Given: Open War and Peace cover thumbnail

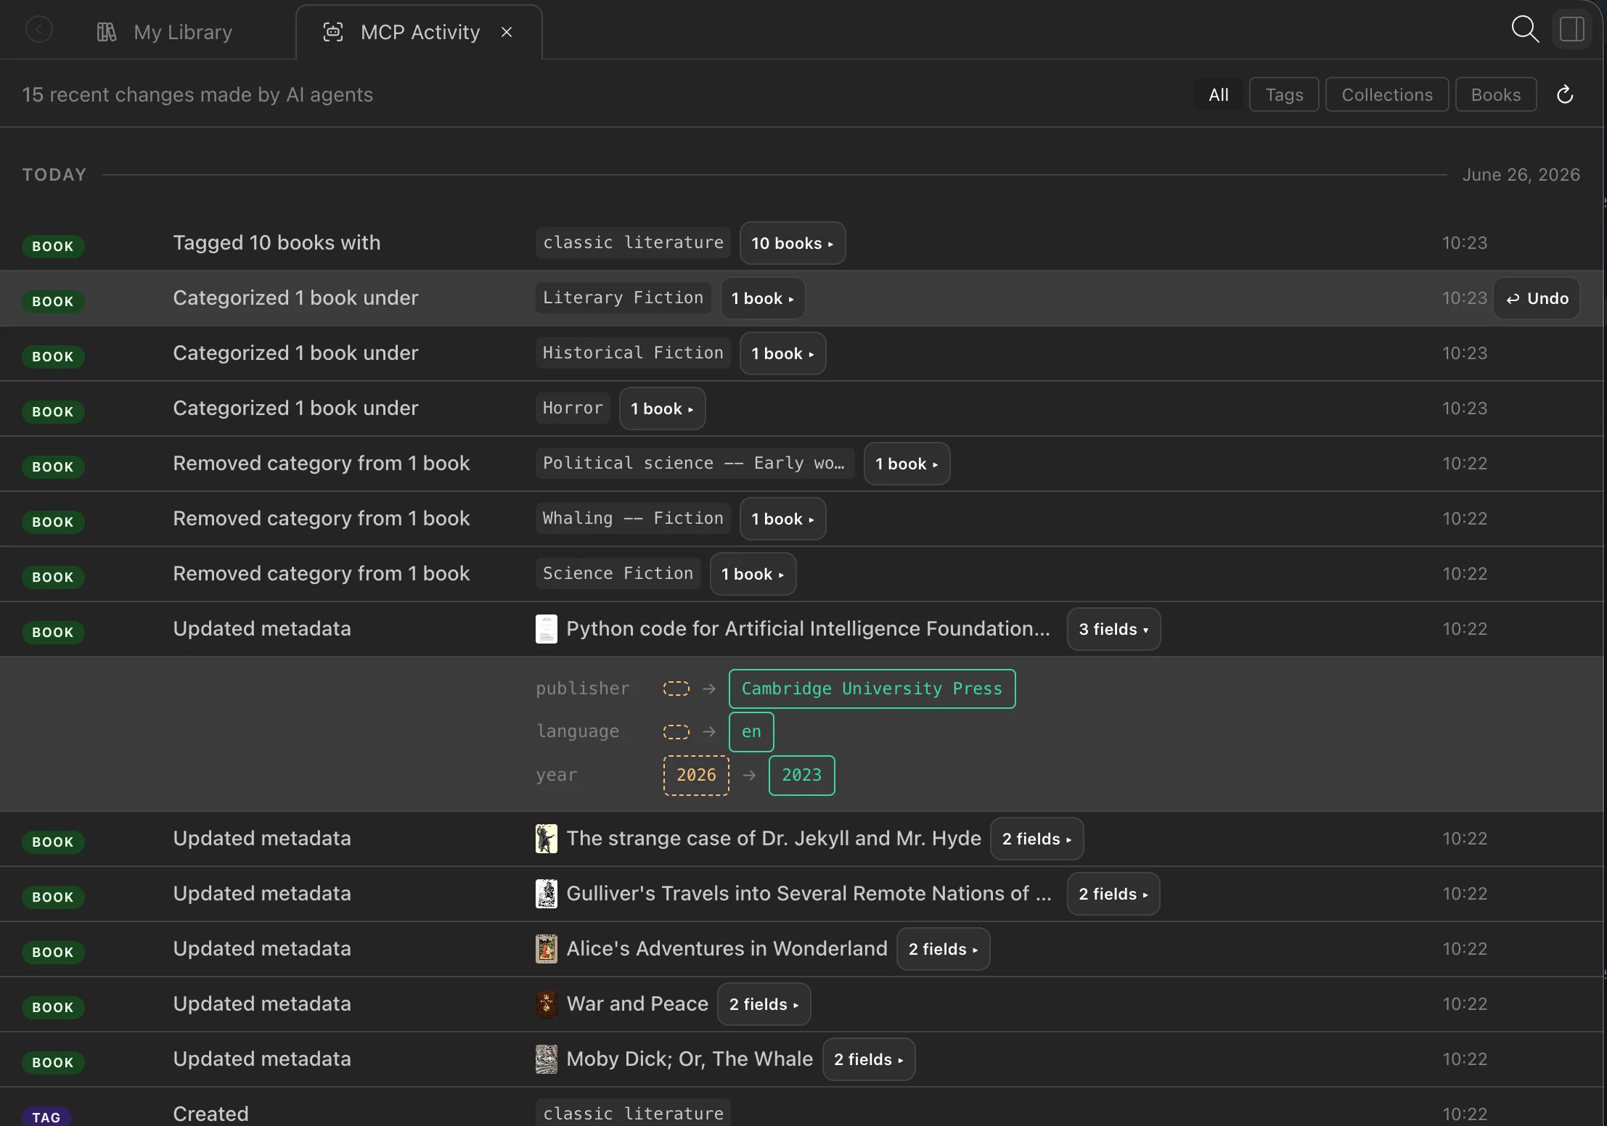Looking at the screenshot, I should (x=547, y=1004).
